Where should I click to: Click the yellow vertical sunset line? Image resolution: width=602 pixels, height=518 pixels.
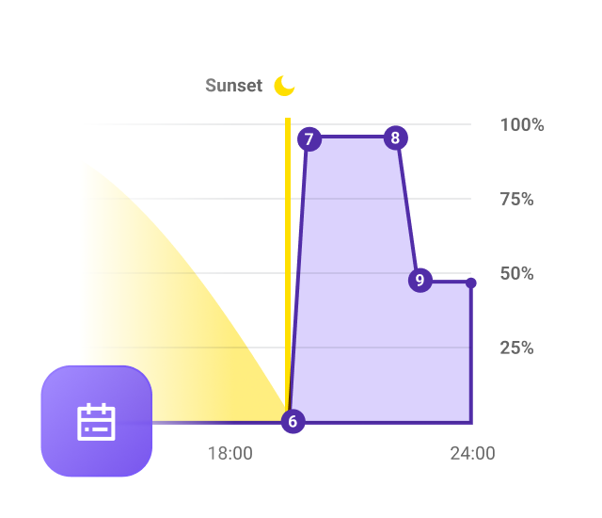pos(288,235)
